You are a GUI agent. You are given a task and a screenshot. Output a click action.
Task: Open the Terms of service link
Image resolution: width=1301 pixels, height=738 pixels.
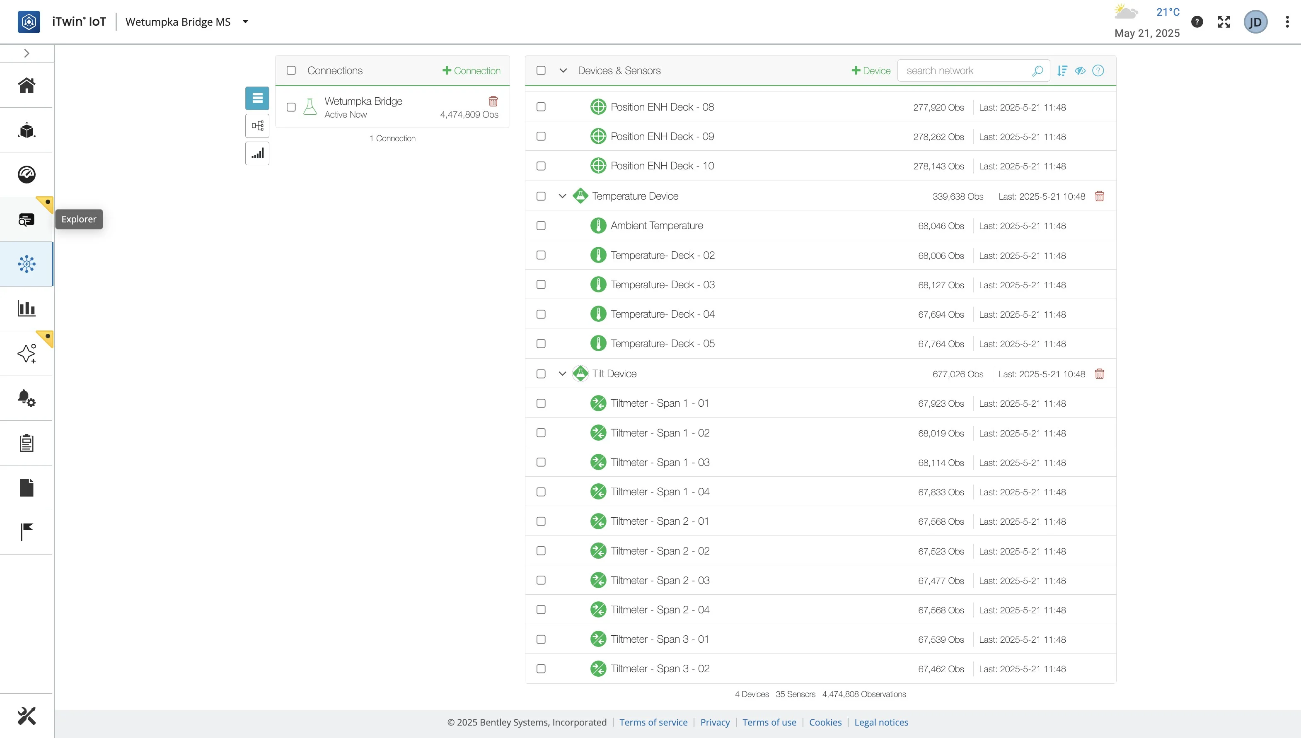(653, 722)
